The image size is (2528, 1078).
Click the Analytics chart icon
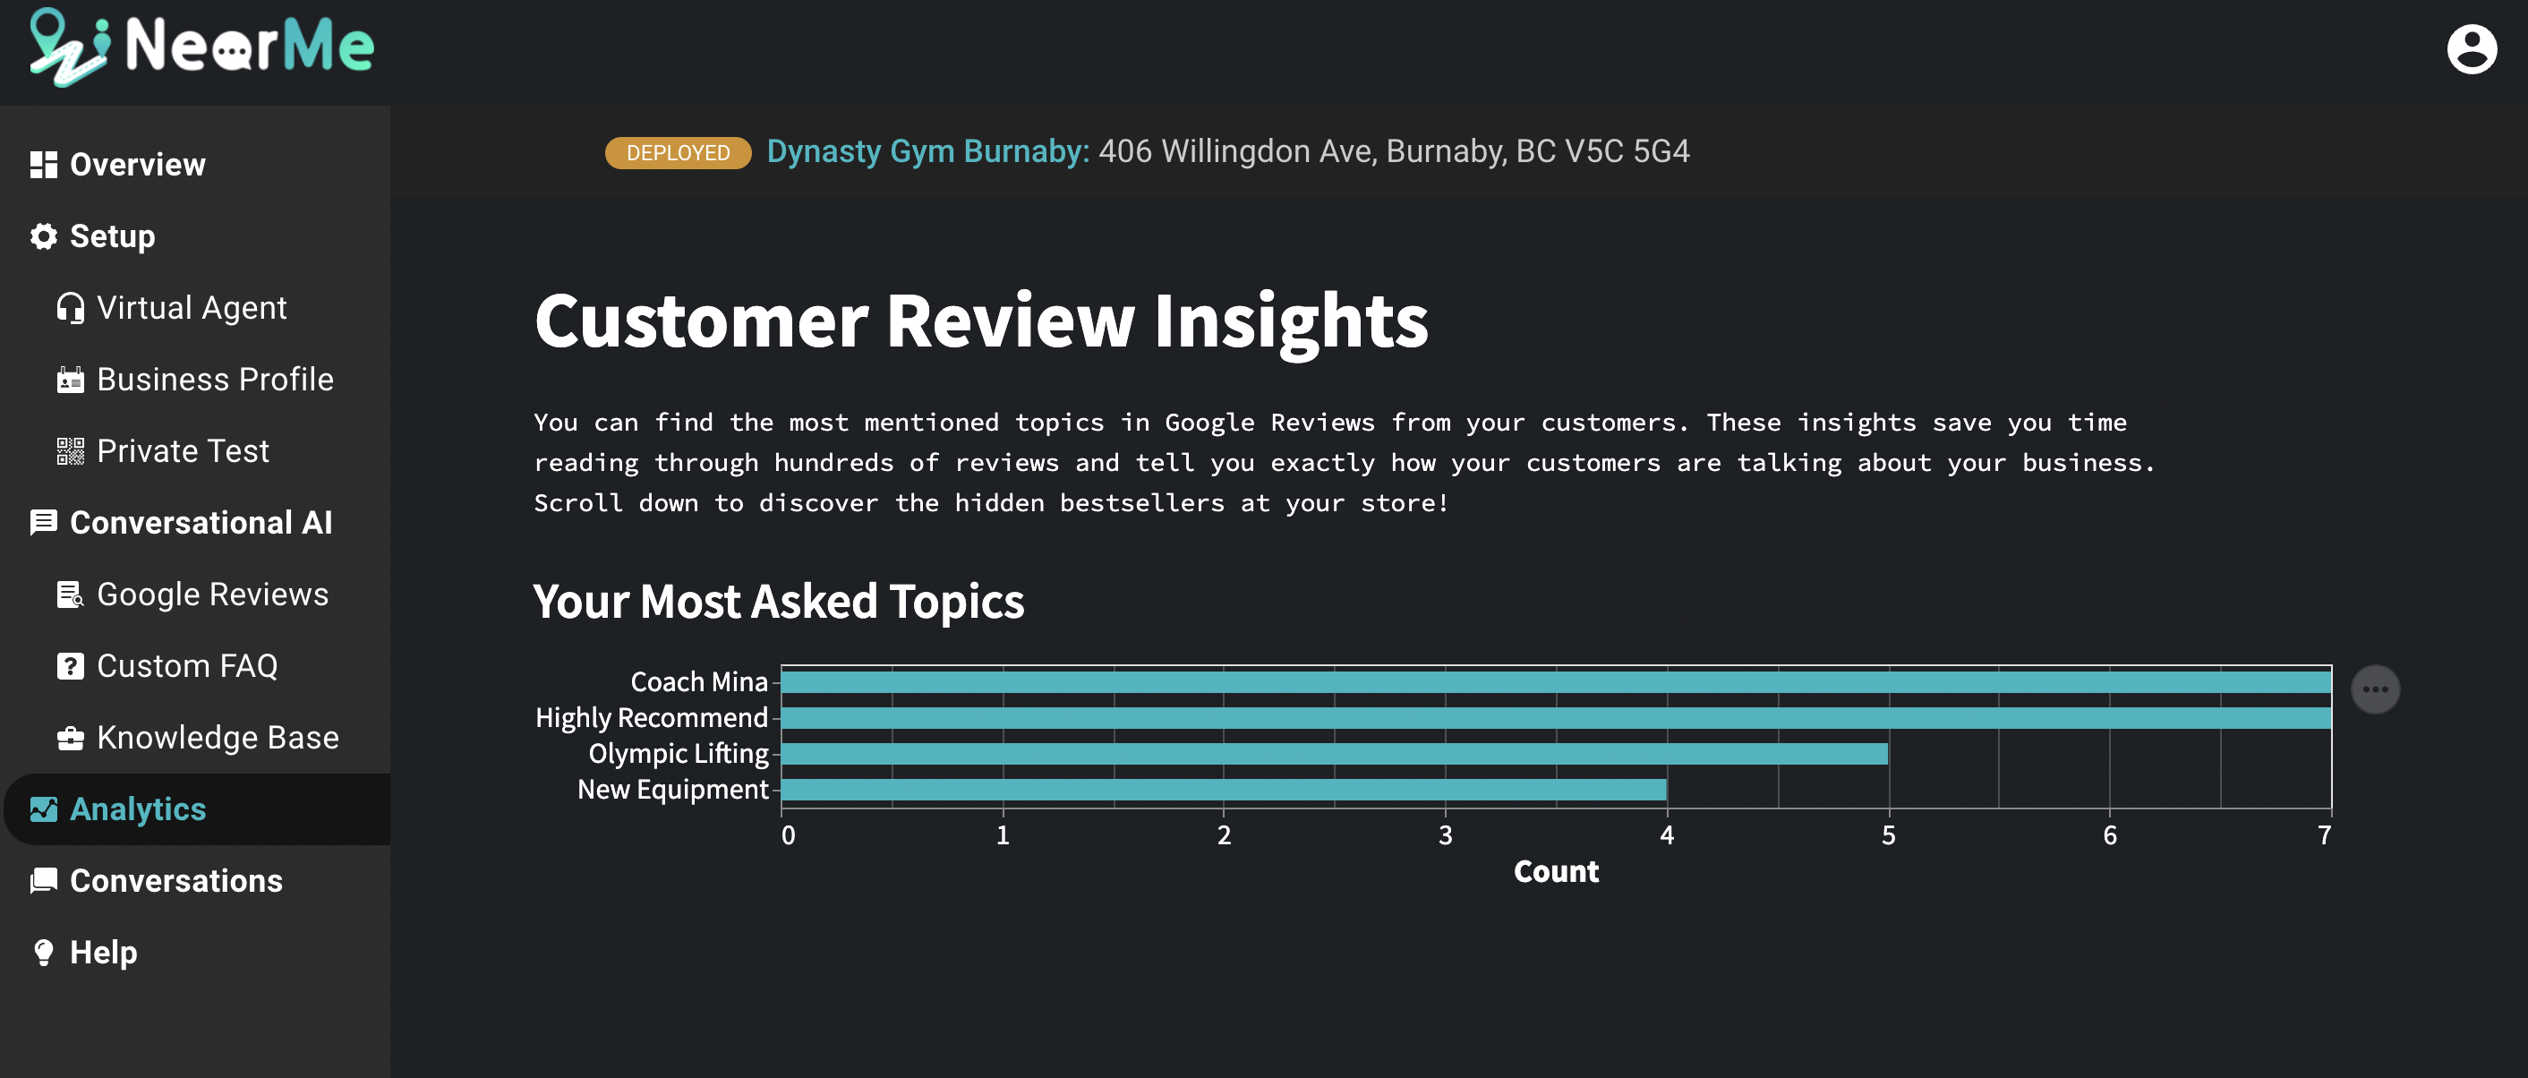pyautogui.click(x=42, y=808)
